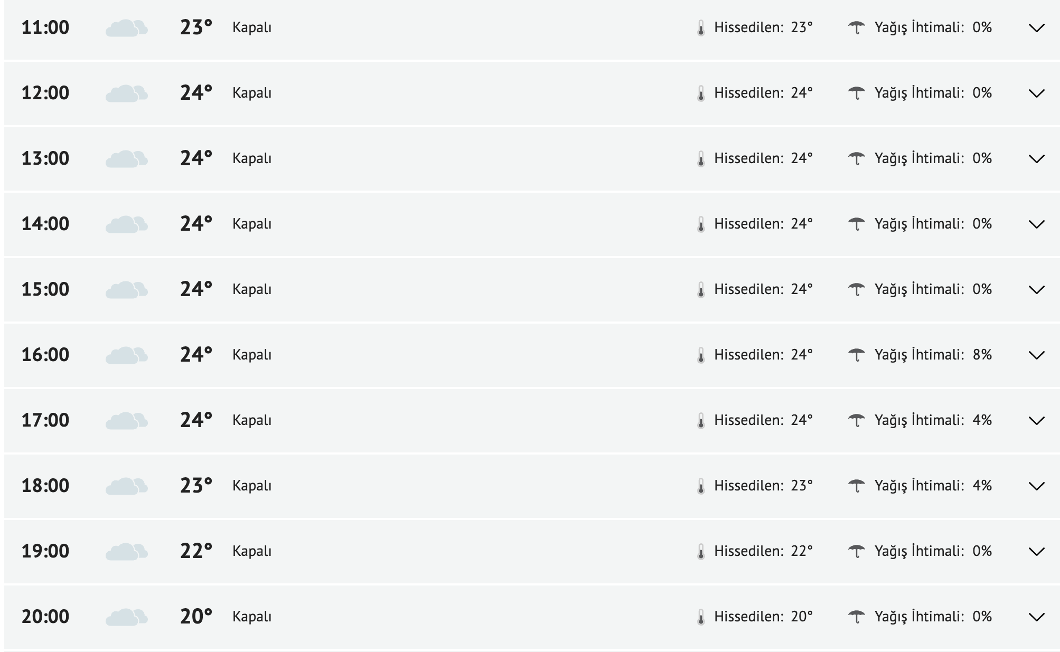Click the overcast cloud icon at 14:00
This screenshot has height=652, width=1060.
point(126,224)
